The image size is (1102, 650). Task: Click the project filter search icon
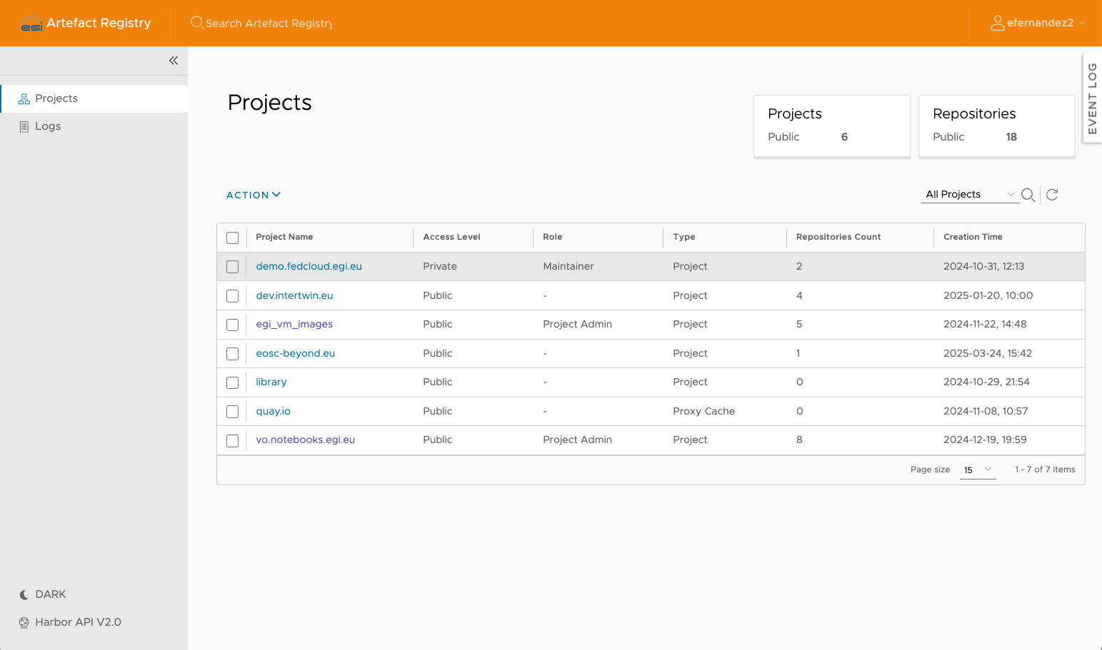(1028, 195)
